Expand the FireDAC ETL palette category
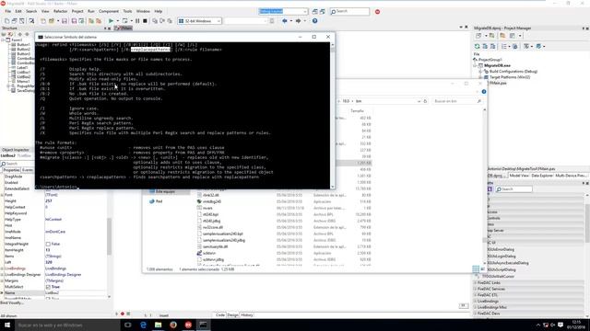590x331 pixels. [x=476, y=295]
